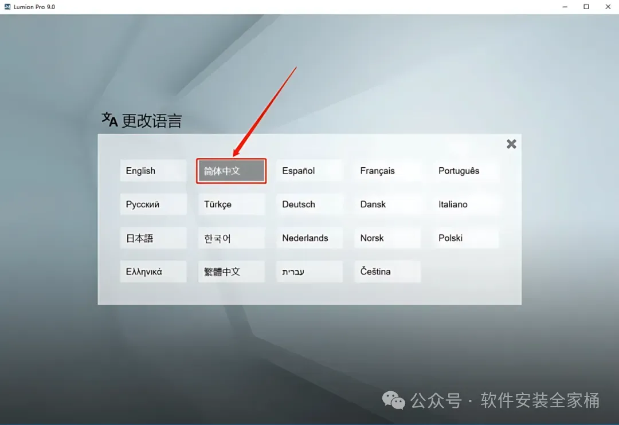Select Nederlands language button

[309, 238]
